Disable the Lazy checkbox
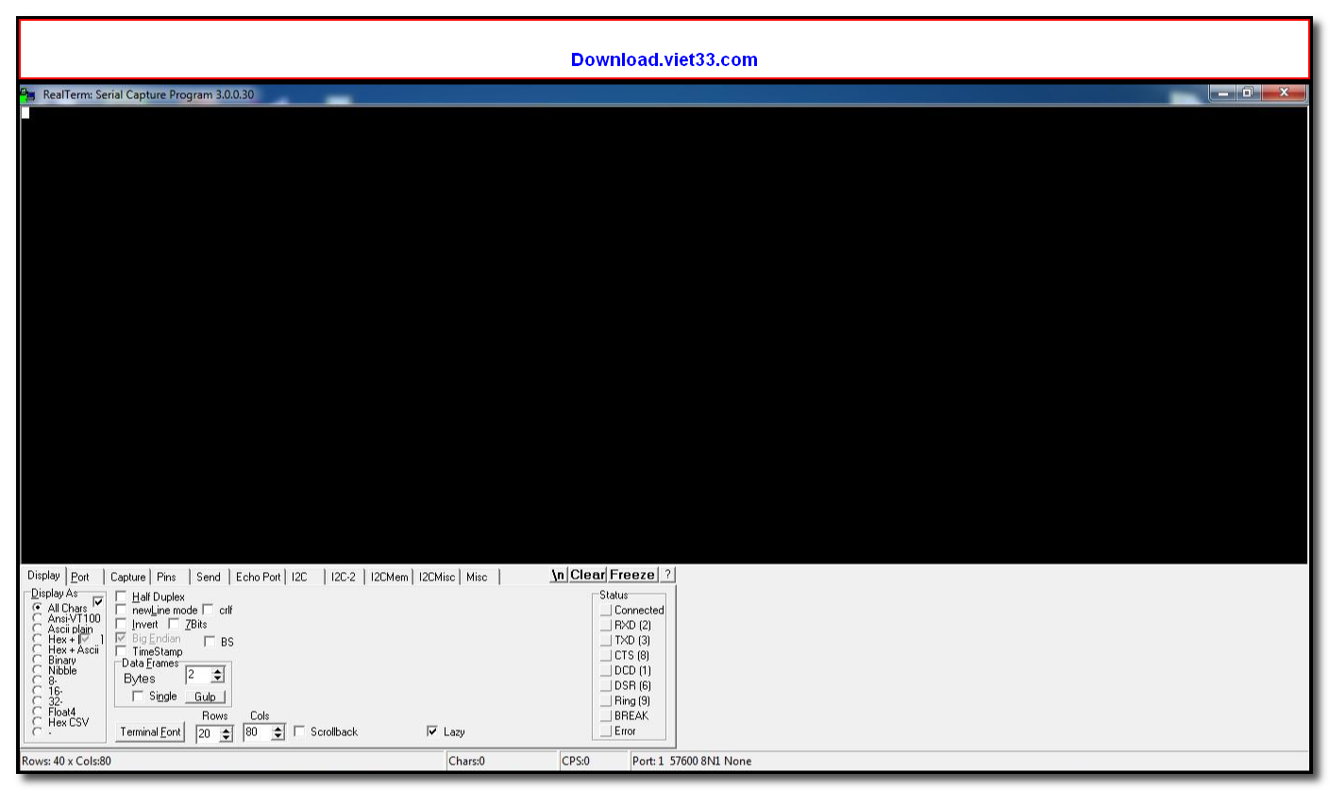 pos(432,731)
